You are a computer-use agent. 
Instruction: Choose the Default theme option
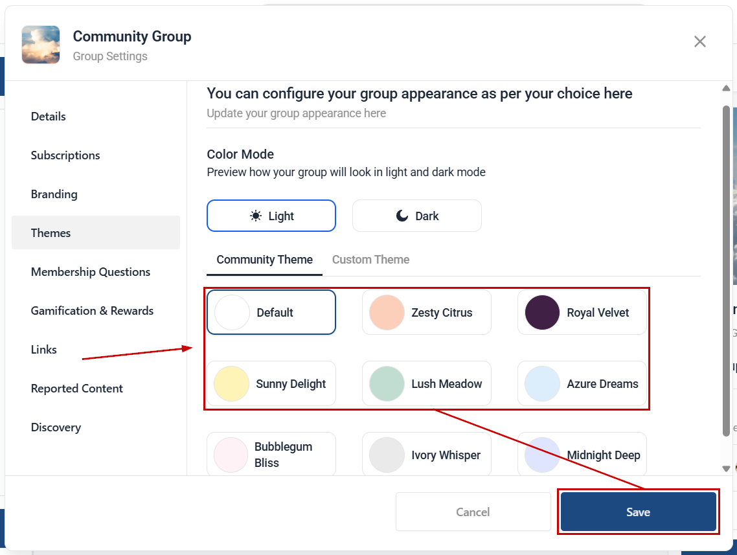[271, 312]
